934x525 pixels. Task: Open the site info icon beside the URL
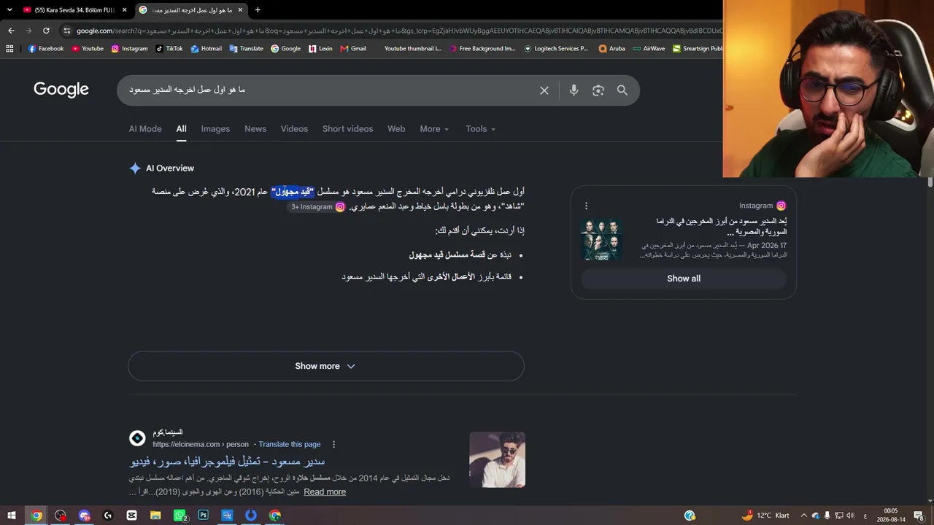[67, 31]
